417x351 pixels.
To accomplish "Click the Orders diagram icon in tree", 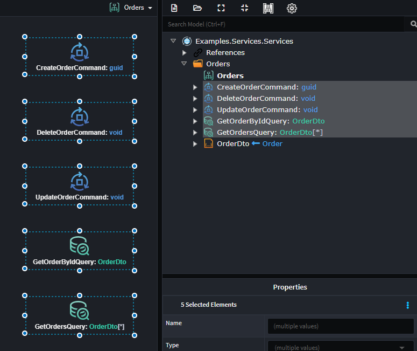I will point(209,75).
